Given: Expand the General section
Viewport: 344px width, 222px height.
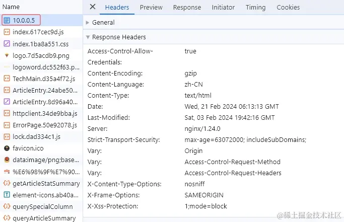Looking at the screenshot, I should (x=103, y=23).
